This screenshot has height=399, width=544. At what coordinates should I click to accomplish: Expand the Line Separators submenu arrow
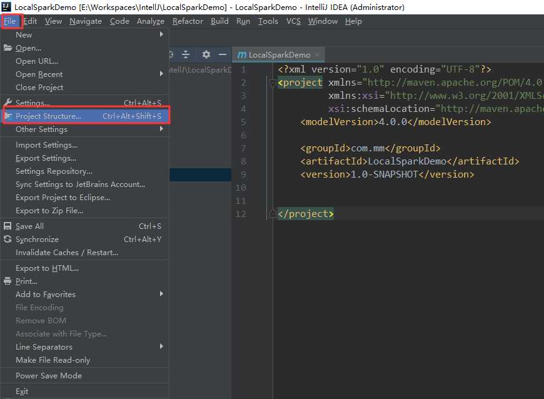click(x=161, y=346)
